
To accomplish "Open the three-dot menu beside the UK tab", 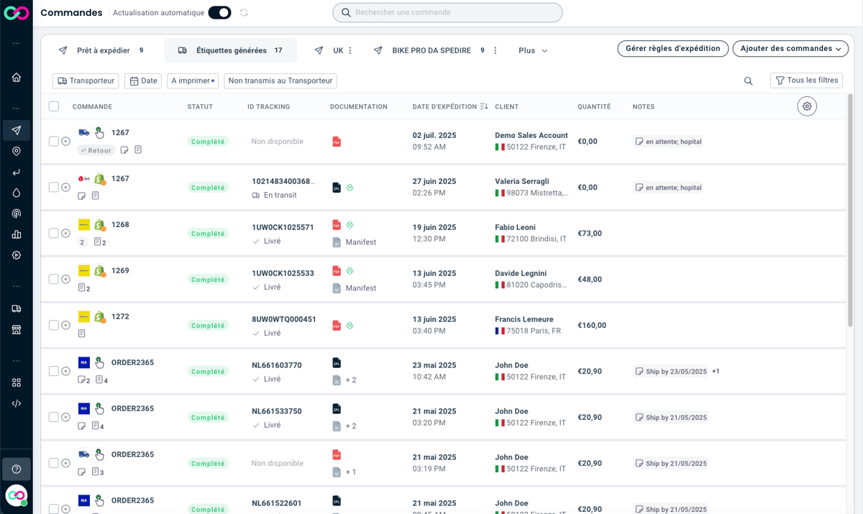I will [351, 50].
